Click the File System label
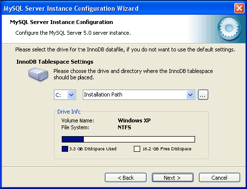The height and width of the screenshot is (189, 247). coord(75,127)
